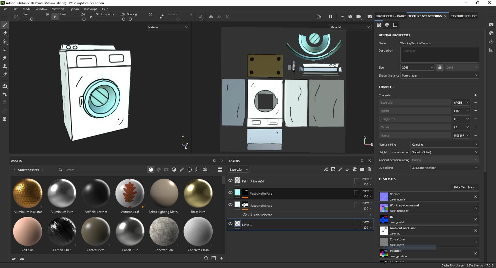Click the Bake Mesh Maps button
The image size is (496, 268).
coord(464,187)
